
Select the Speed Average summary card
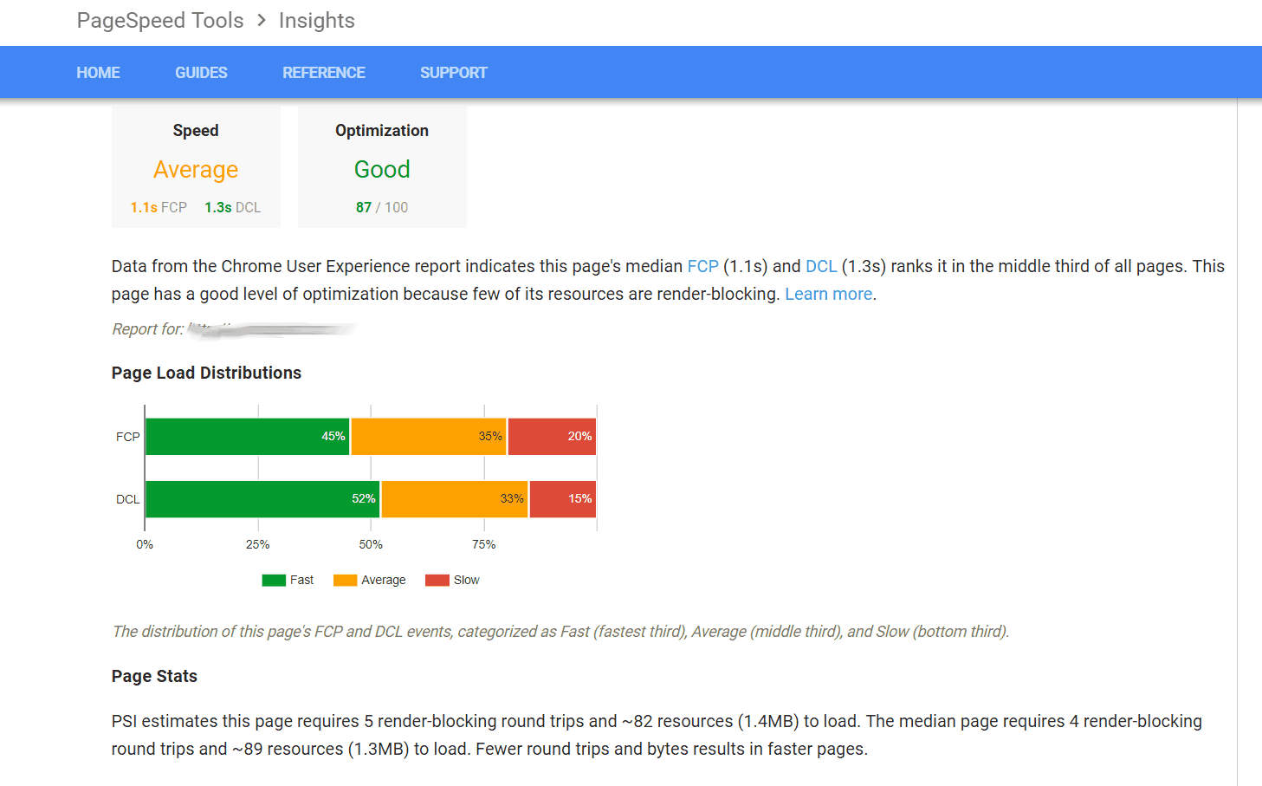(196, 167)
